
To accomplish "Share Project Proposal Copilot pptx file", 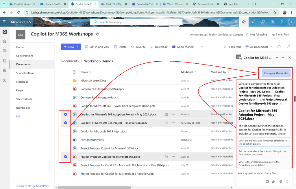I will point(166,157).
